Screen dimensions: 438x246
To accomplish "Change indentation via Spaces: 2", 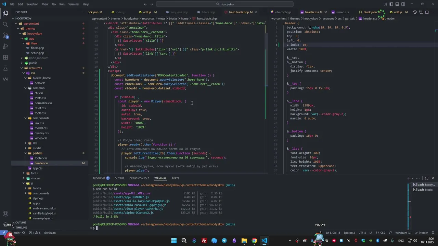I will [x=349, y=233].
